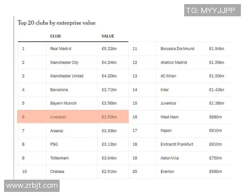Click the CLUB column header
Viewport: 245px width, 196px height.
coord(56,36)
